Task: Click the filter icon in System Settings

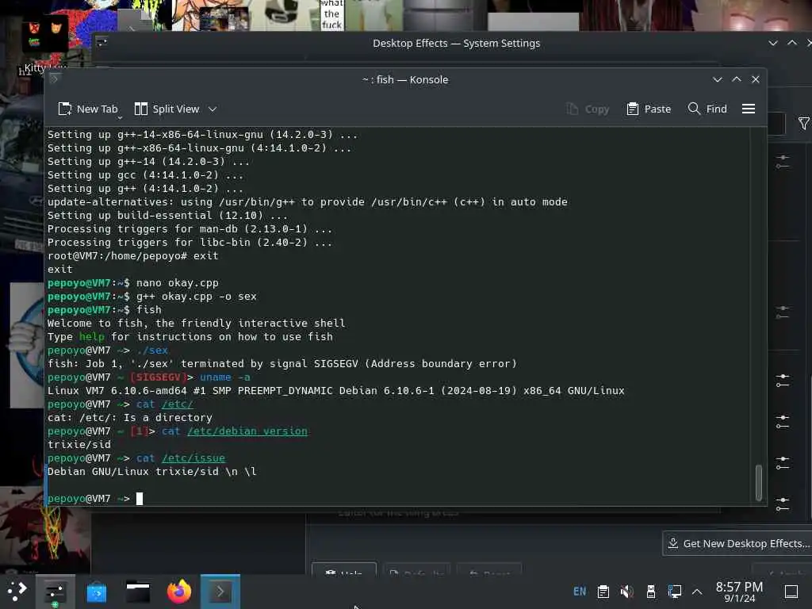Action: [x=803, y=123]
